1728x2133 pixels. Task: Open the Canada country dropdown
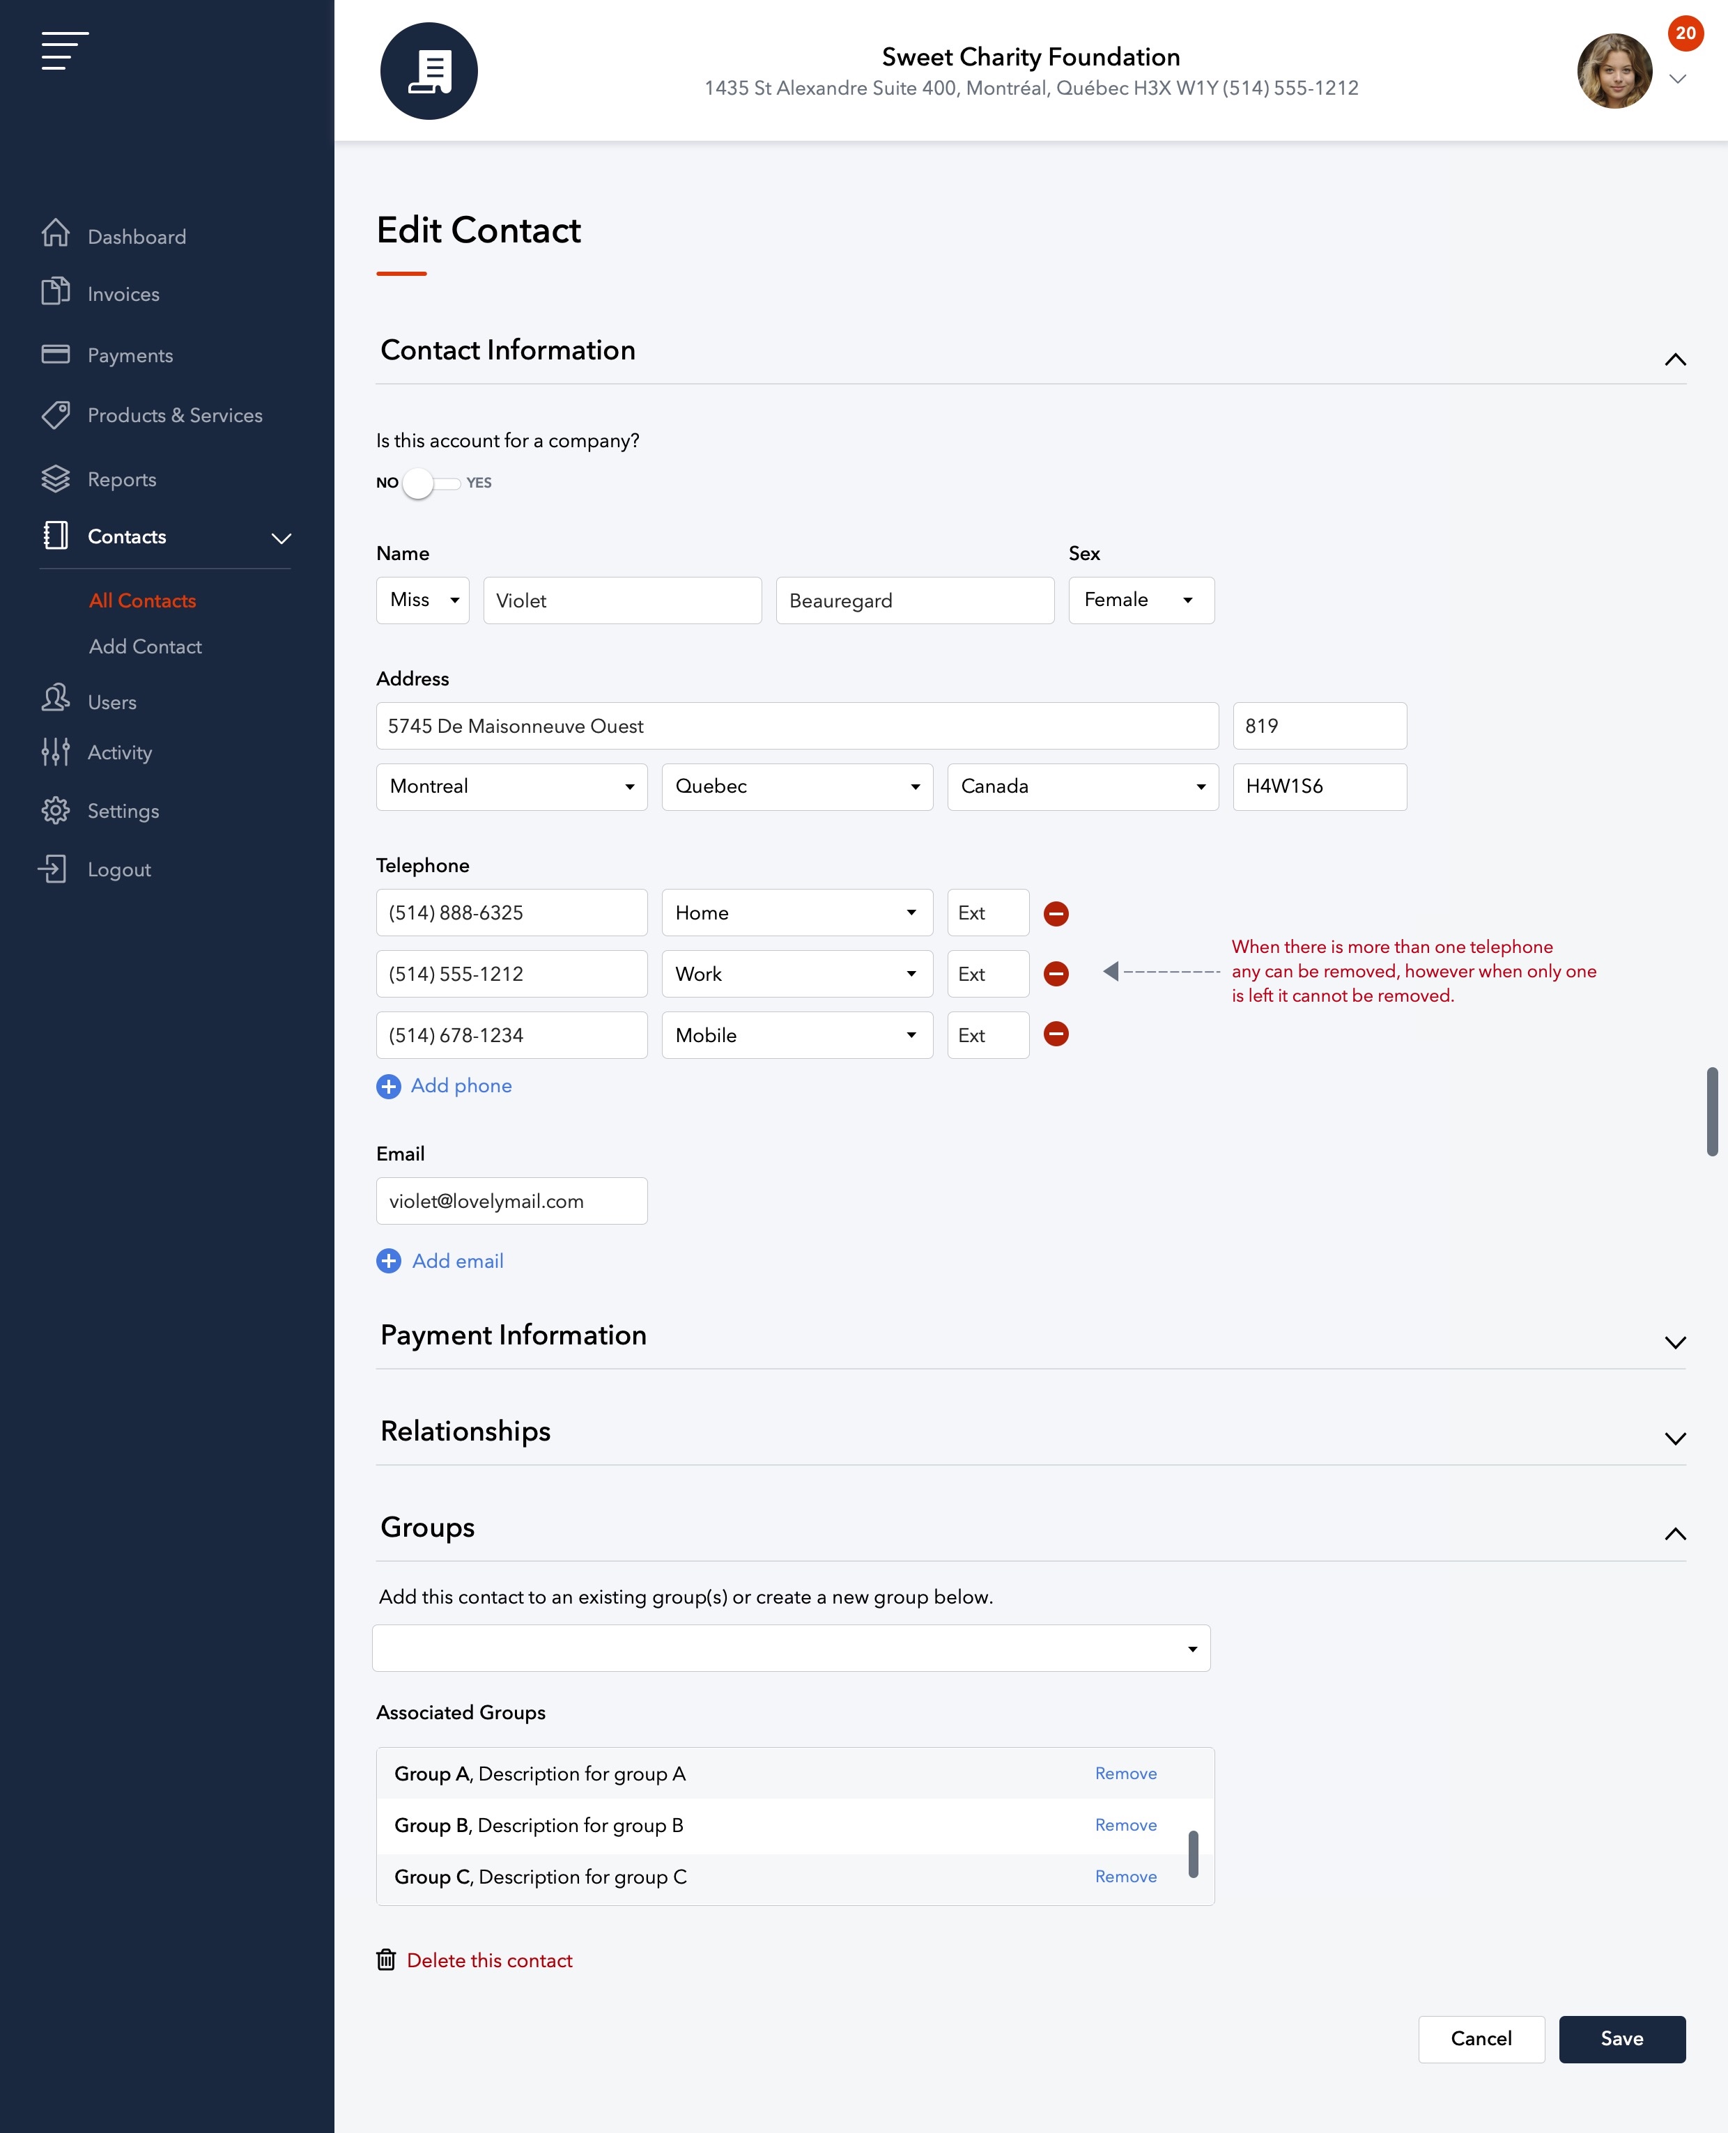tap(1083, 786)
